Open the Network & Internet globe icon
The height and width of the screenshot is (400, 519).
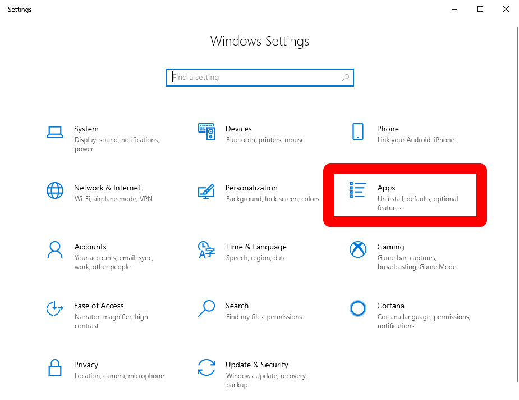click(55, 190)
